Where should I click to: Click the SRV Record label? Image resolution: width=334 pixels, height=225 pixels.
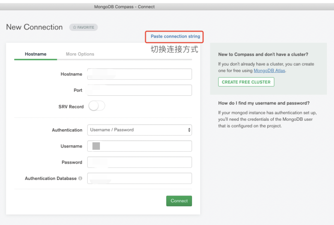(71, 107)
